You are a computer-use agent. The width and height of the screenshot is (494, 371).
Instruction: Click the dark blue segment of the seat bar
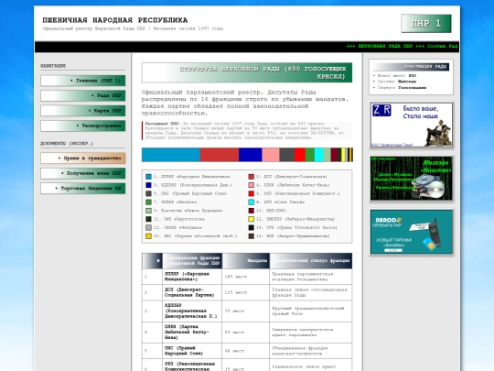pyautogui.click(x=250, y=155)
